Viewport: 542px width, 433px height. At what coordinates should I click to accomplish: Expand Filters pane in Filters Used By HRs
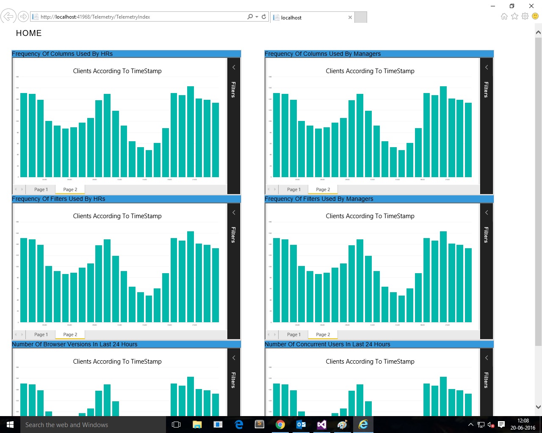point(234,212)
